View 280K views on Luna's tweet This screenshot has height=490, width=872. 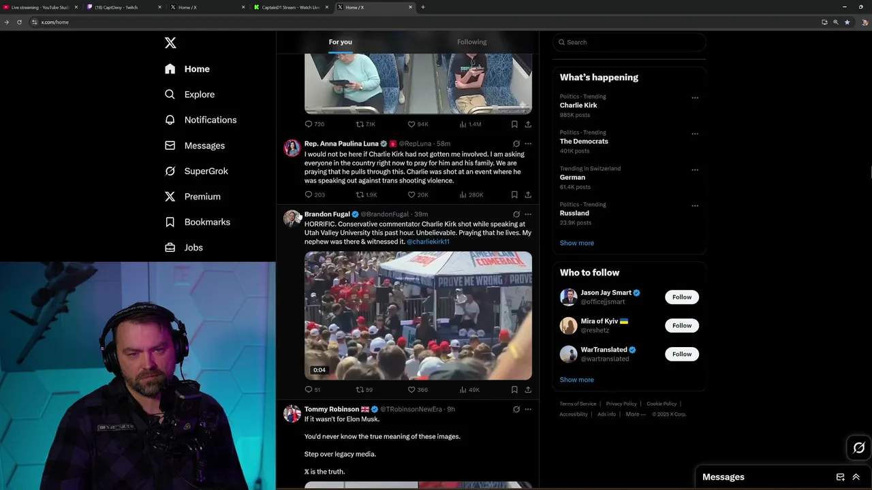click(471, 195)
